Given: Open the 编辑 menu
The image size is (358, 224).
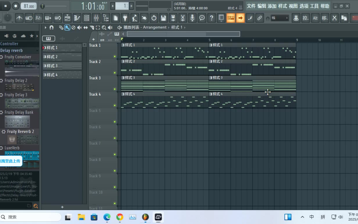Looking at the screenshot, I should [262, 6].
